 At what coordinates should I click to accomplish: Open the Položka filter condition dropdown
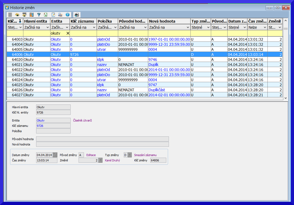point(115,27)
